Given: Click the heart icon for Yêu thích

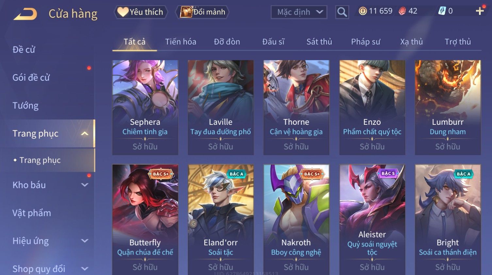Looking at the screenshot, I should (123, 12).
